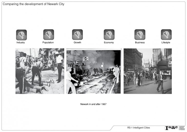Select the thumbs-down icon above Growth
The image size is (187, 132).
(77, 34)
